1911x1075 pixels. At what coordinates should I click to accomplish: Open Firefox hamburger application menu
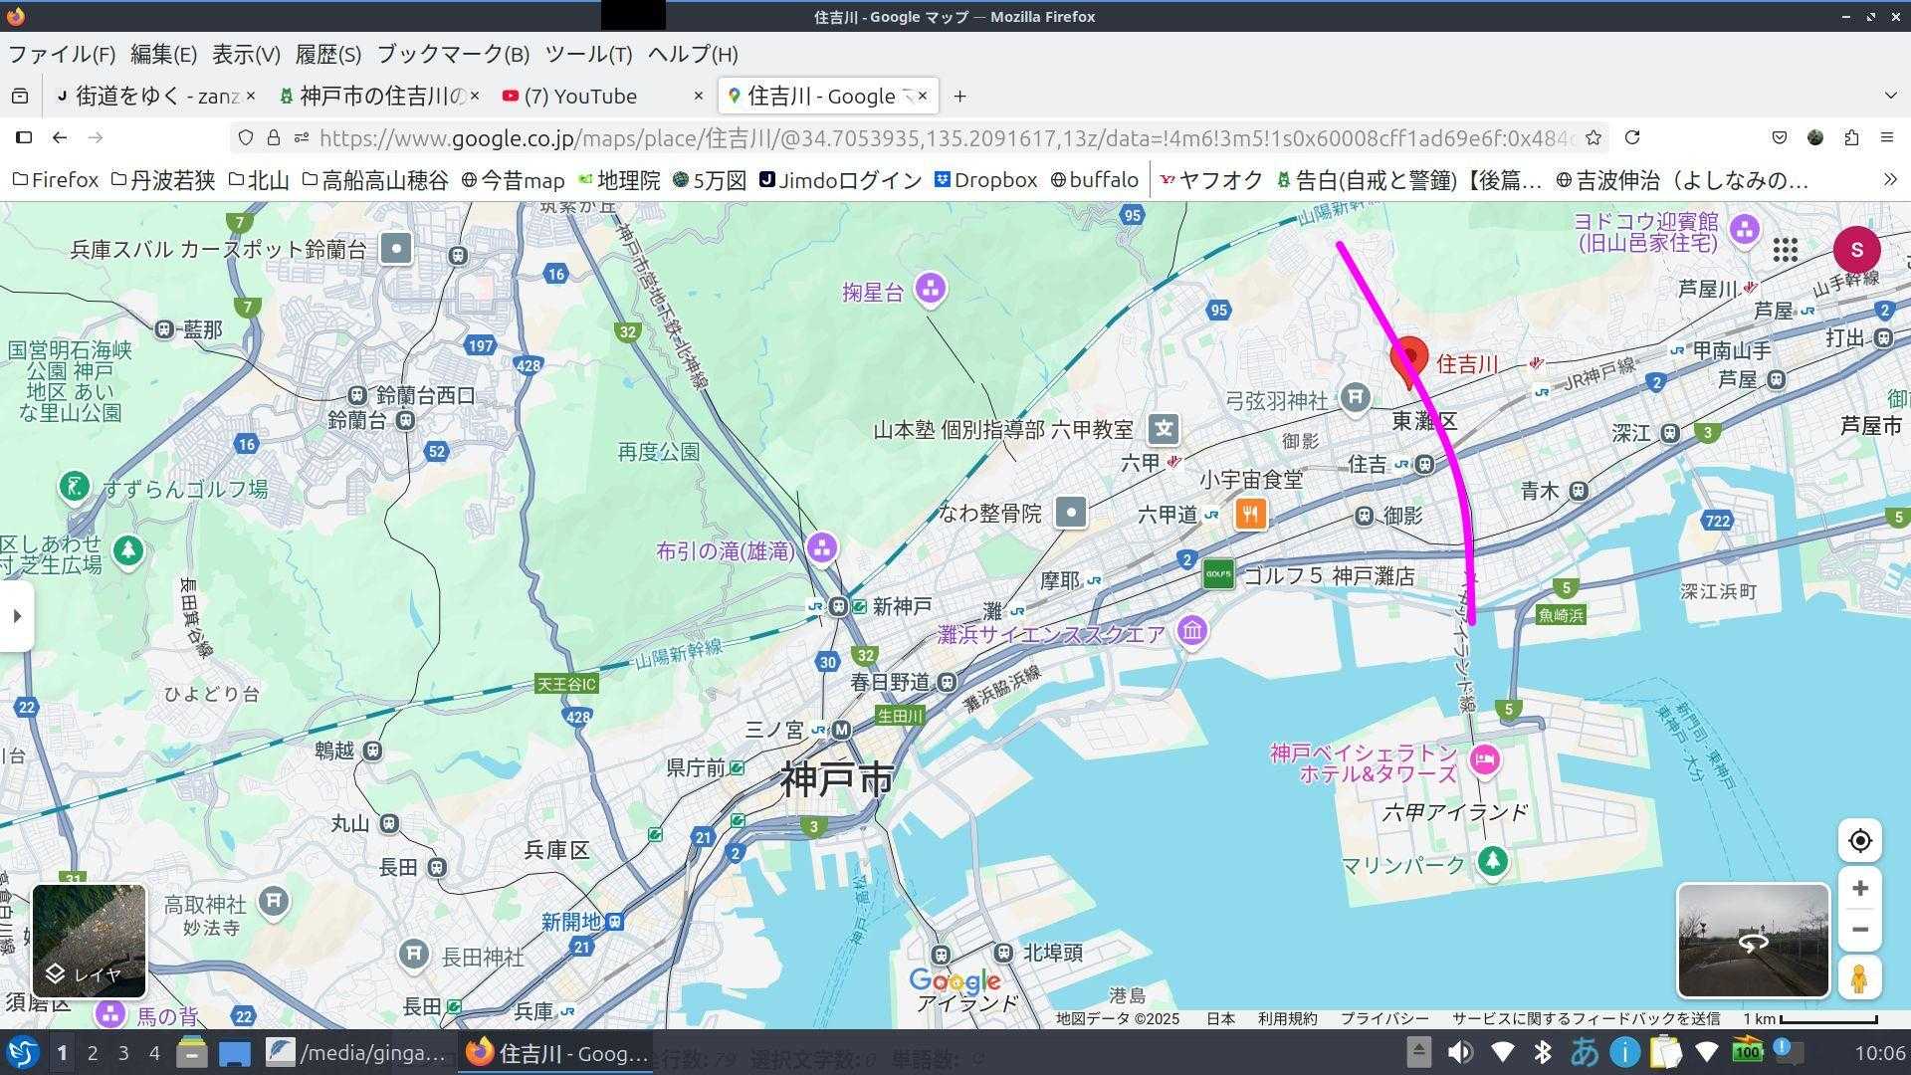(1886, 137)
